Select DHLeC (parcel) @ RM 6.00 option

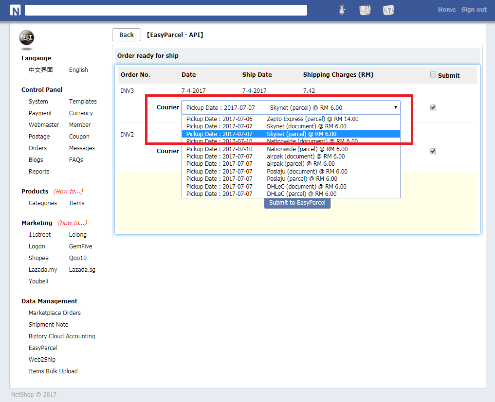291,194
